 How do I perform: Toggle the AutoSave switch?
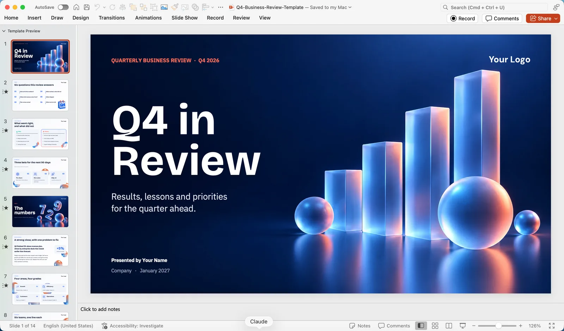(63, 7)
